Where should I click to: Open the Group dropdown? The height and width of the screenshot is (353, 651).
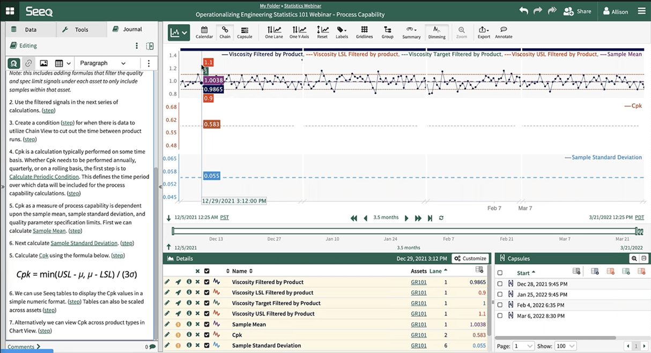click(387, 33)
